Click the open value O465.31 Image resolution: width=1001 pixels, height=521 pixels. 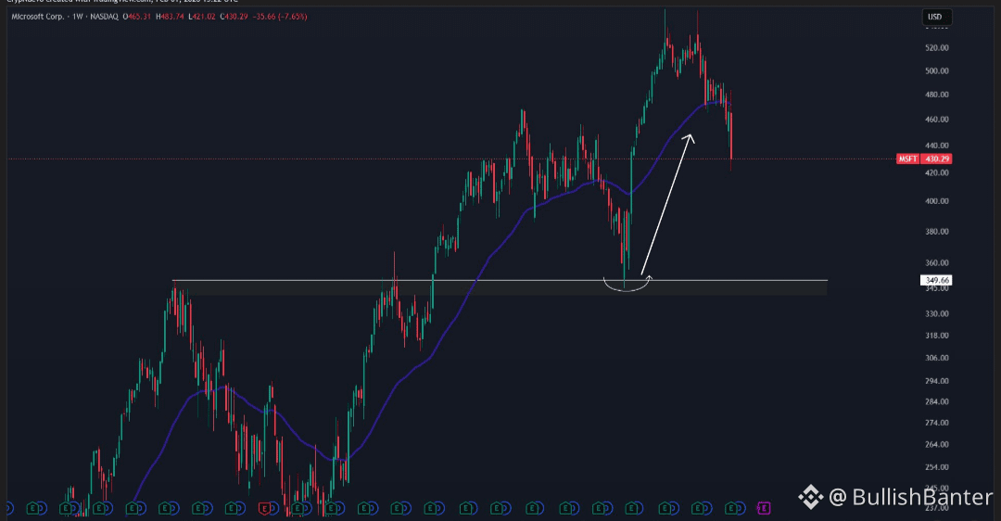(x=136, y=17)
